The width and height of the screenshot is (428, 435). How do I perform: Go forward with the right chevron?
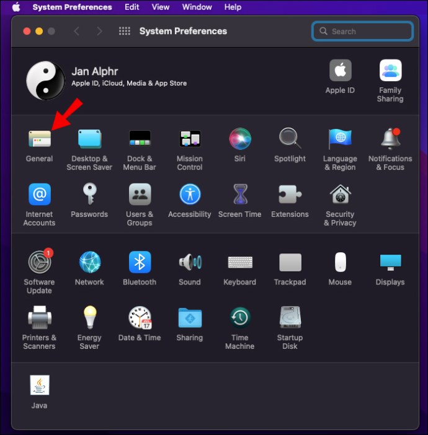click(99, 31)
